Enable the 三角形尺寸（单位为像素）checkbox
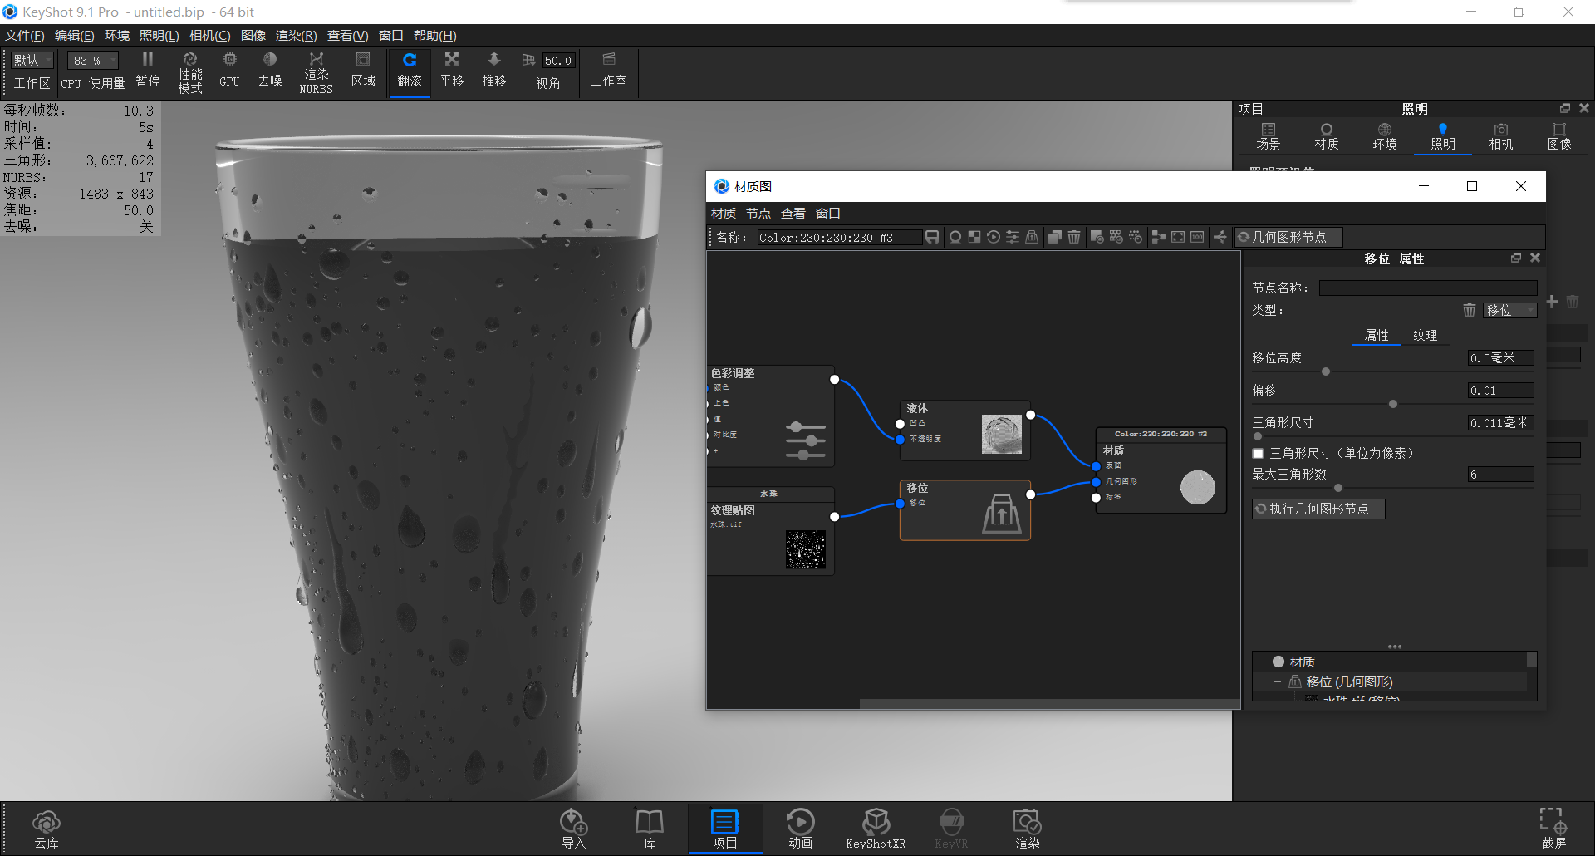 pos(1257,453)
